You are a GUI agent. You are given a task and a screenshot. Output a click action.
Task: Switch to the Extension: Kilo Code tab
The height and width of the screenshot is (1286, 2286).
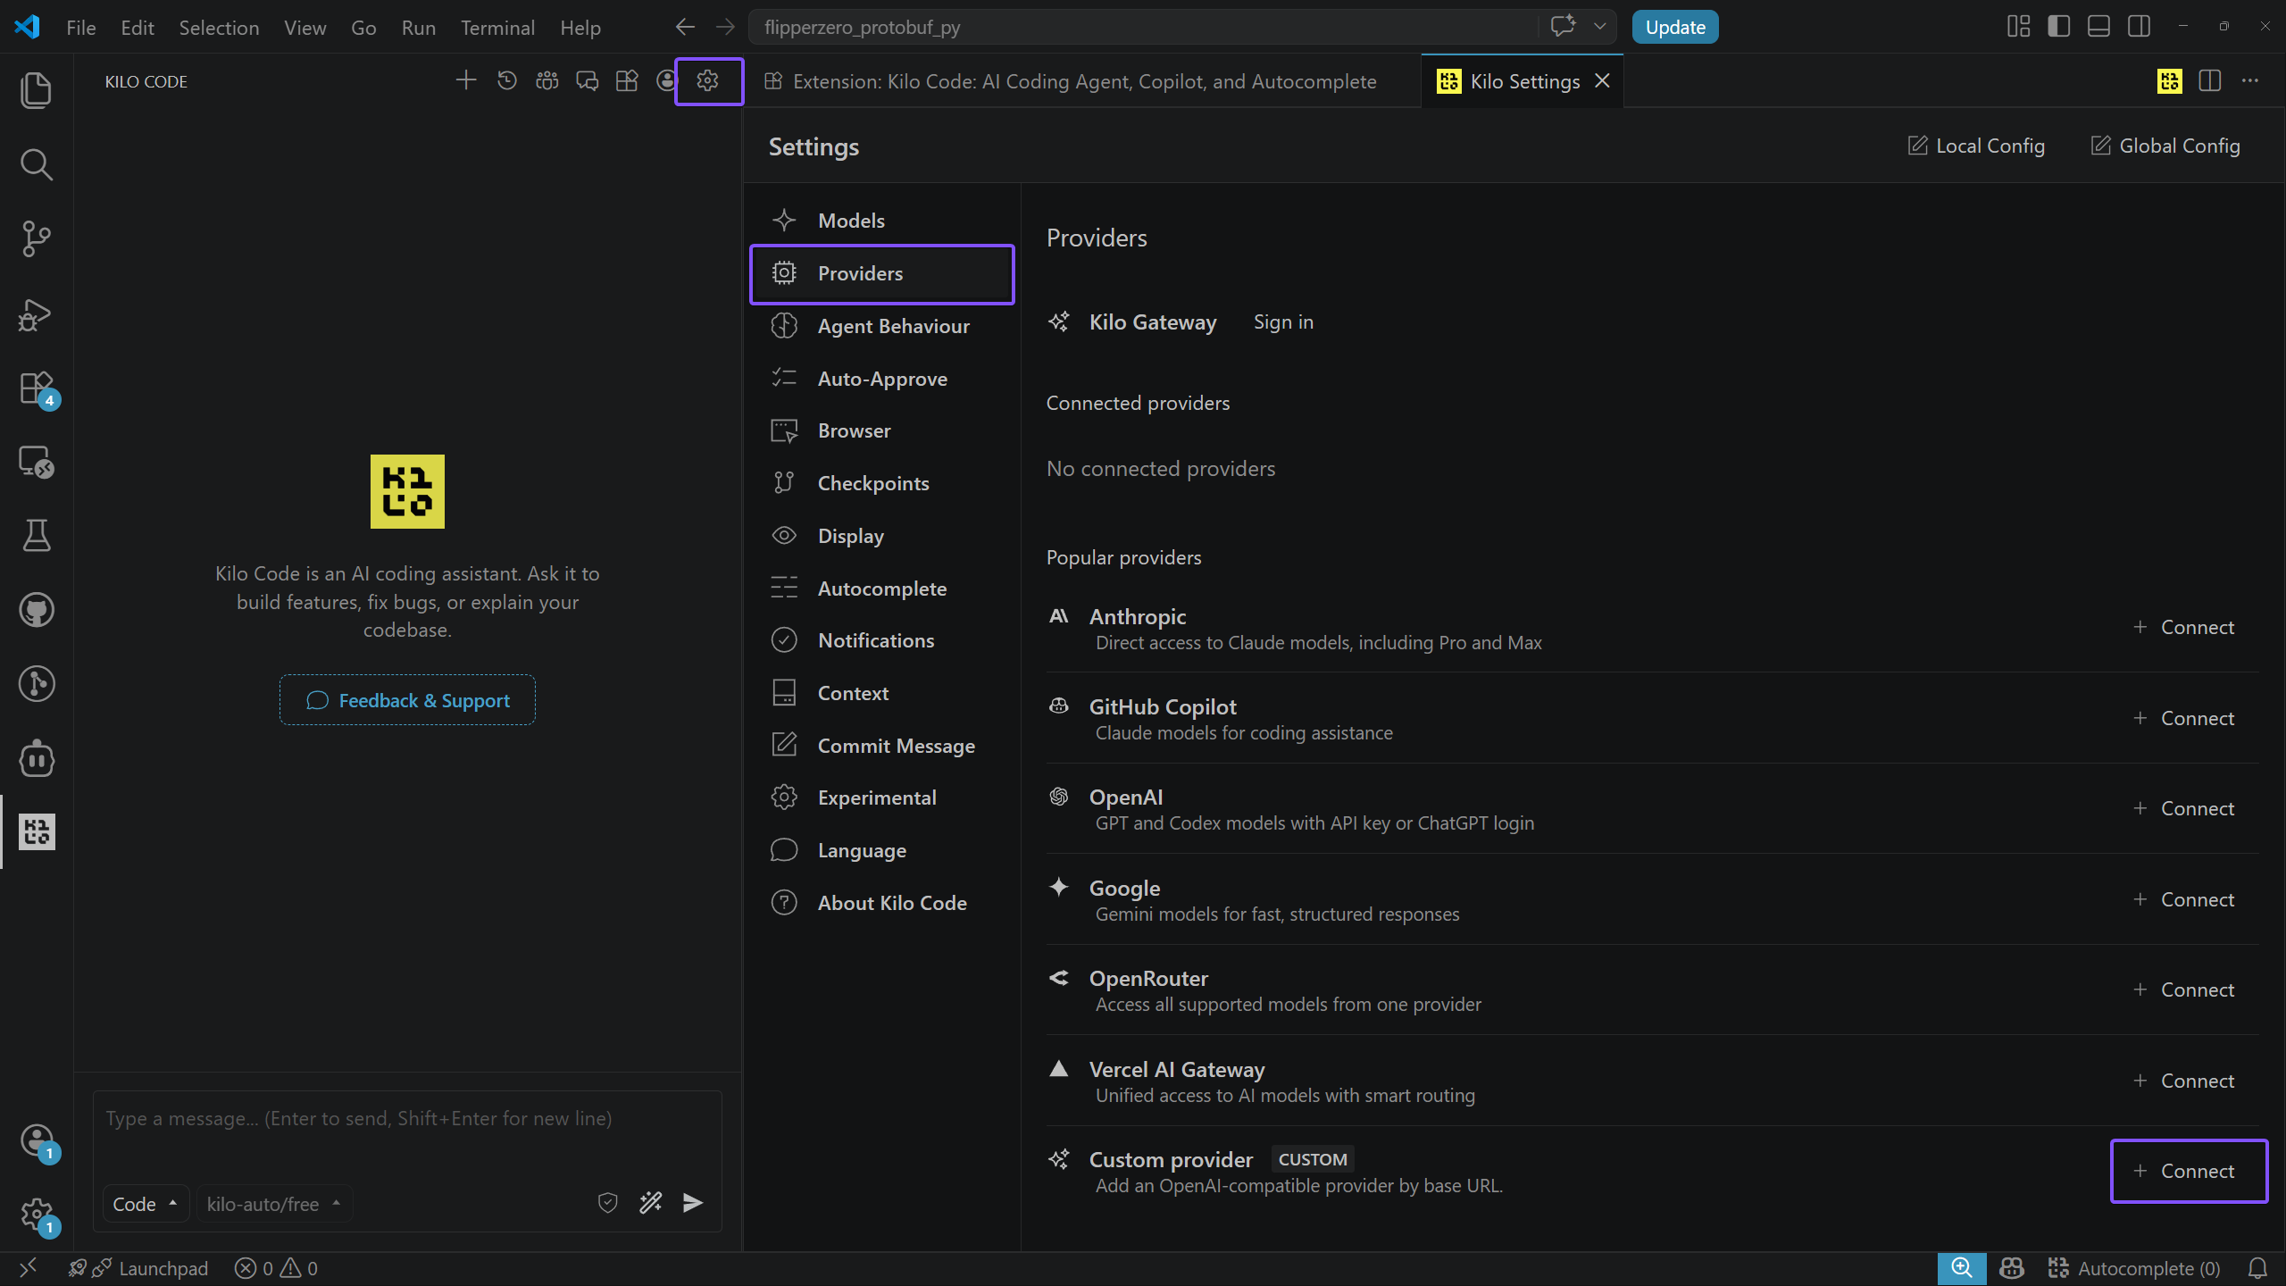coord(1083,81)
